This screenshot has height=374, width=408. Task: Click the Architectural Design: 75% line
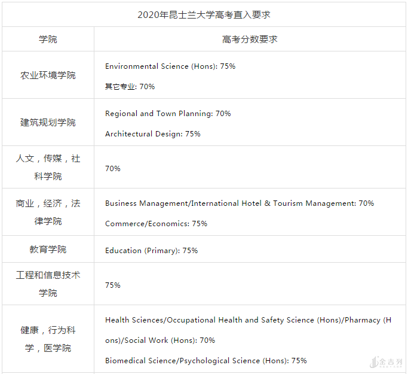(x=153, y=134)
